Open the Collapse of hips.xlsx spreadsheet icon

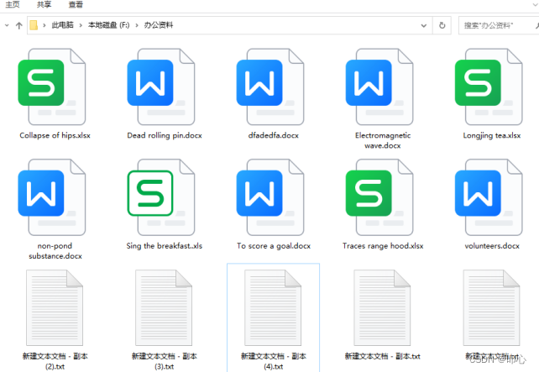click(x=52, y=86)
